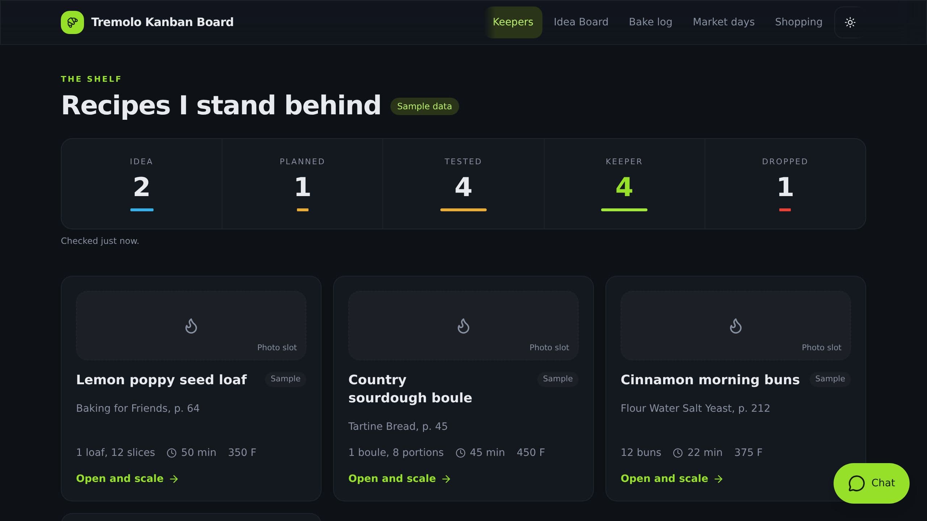Screen dimensions: 927x521
Task: Click text Flour Water Salt Yeast, p. 212
Action: [695, 408]
